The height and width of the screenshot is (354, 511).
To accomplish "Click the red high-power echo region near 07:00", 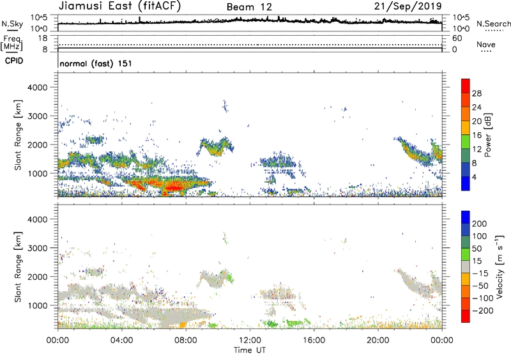I will click(x=175, y=187).
